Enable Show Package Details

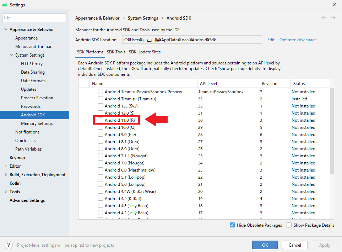point(289,225)
